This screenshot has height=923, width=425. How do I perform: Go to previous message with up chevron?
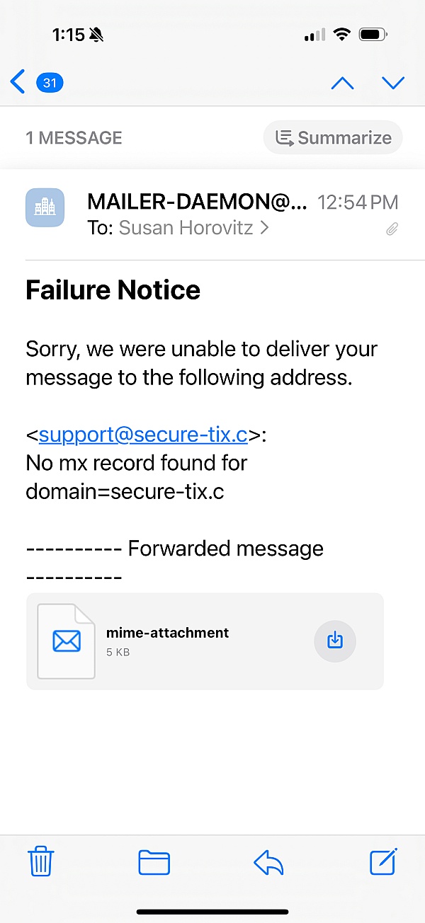tap(342, 83)
